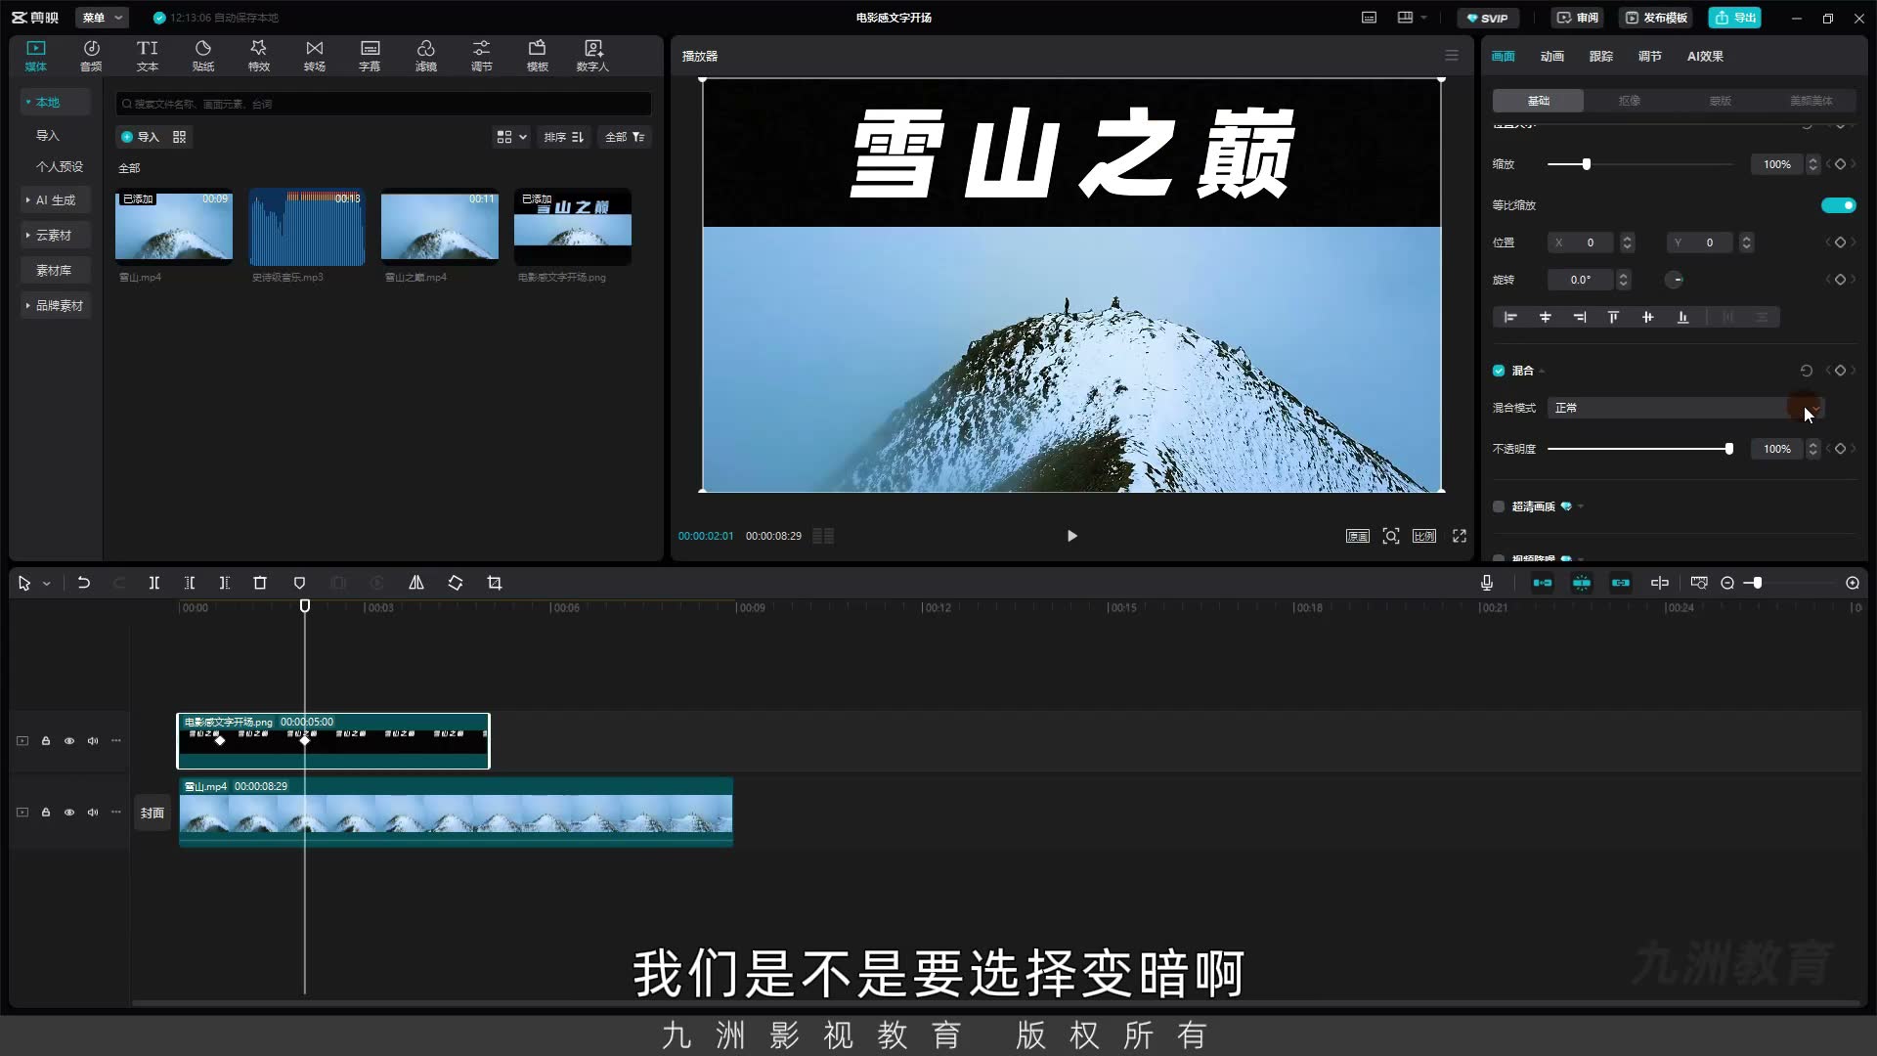Switch to the 调节 tab in properties panel

[1650, 56]
